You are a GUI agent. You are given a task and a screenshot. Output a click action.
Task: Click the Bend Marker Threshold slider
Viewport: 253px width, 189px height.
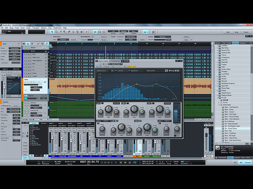pyautogui.click(x=93, y=39)
